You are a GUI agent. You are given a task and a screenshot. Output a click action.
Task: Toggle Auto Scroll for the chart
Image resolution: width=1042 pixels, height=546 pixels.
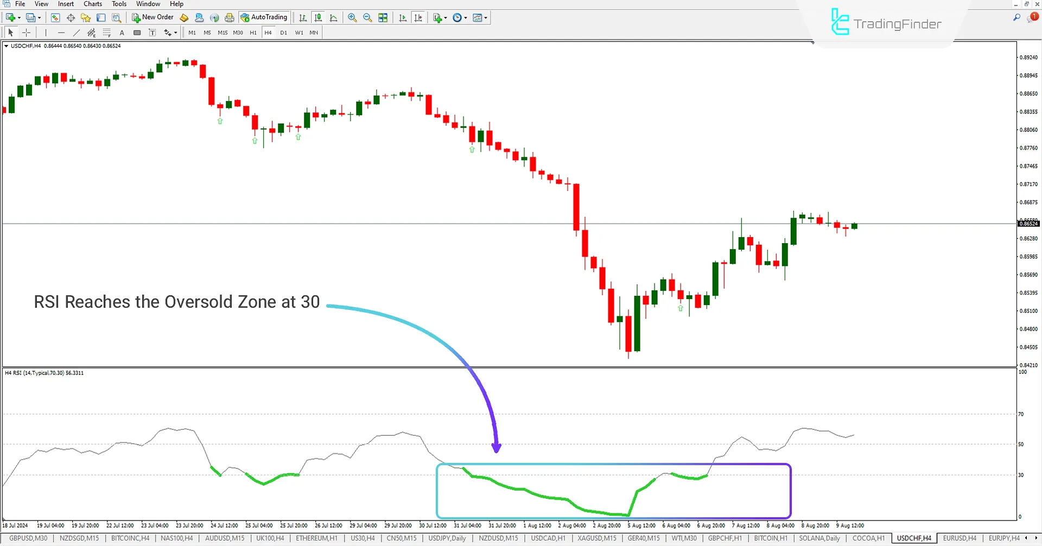click(x=403, y=17)
